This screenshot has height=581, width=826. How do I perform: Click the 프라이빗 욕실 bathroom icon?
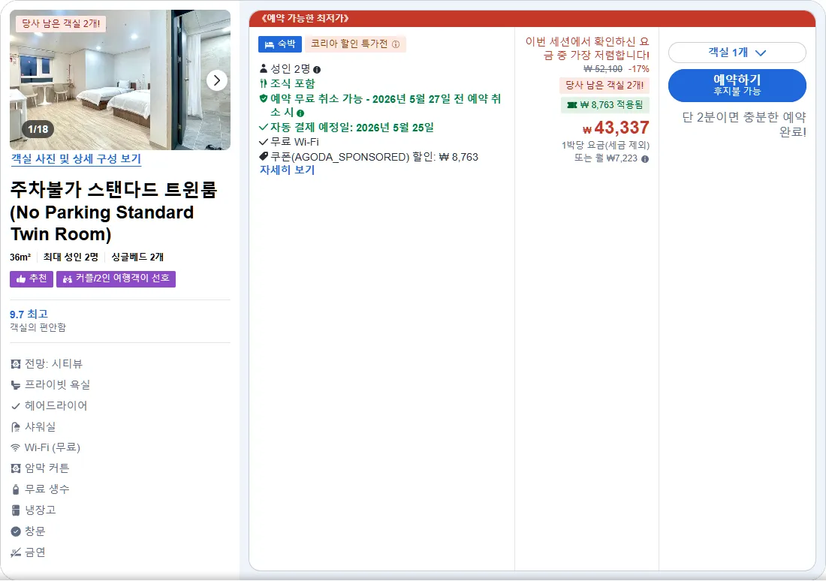pos(16,385)
